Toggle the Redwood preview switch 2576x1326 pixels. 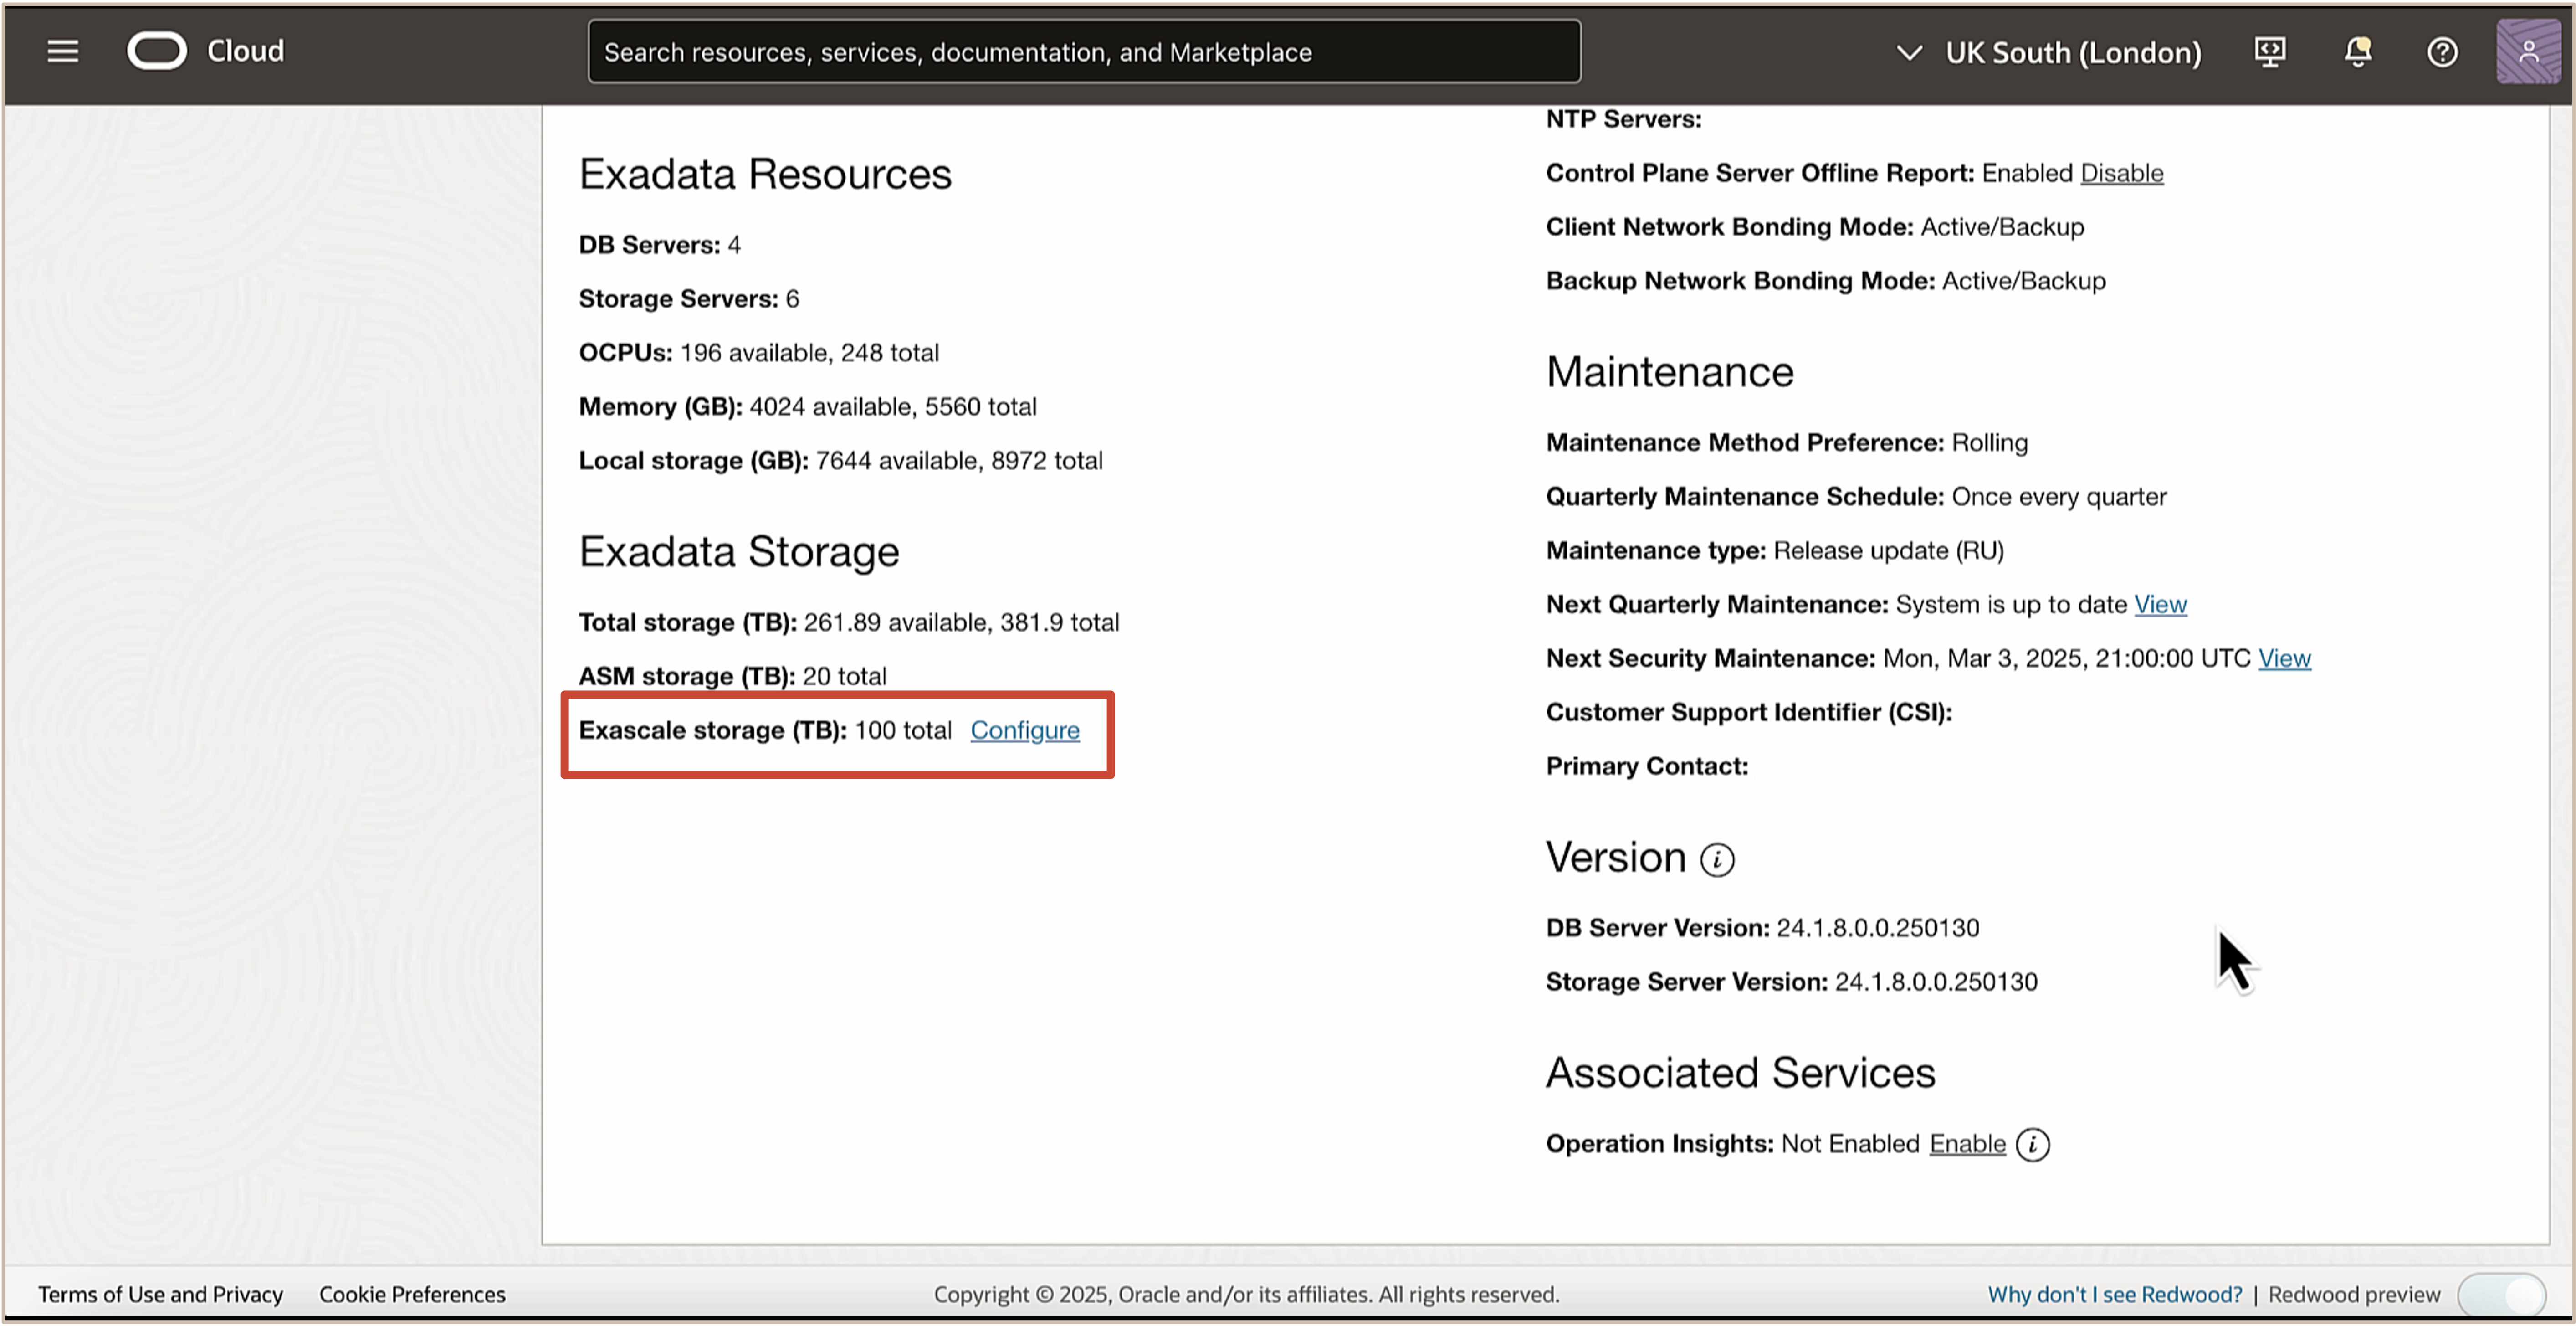click(2502, 1294)
